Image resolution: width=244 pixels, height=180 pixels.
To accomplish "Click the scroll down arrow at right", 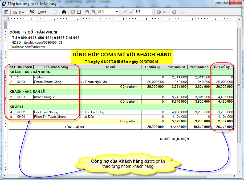I will coord(239,172).
